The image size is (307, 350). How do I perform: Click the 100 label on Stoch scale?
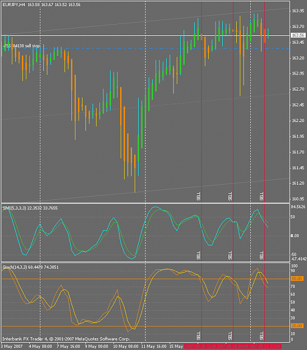coord(294,266)
